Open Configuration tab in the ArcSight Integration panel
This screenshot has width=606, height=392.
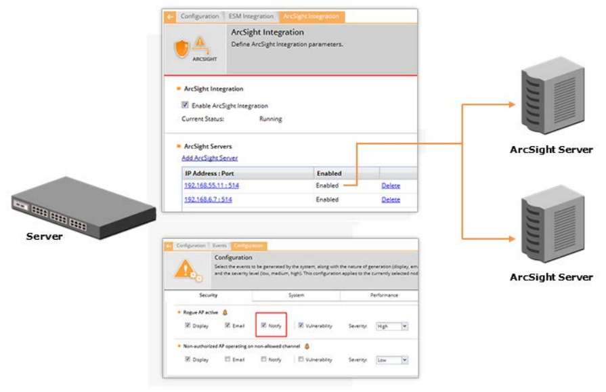(x=200, y=16)
